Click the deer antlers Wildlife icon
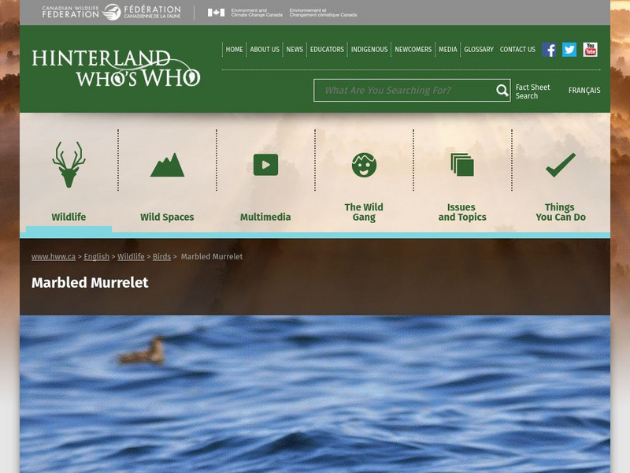The image size is (630, 473). click(x=69, y=164)
